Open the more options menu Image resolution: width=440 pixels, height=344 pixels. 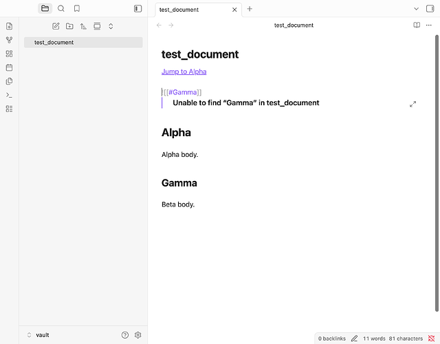[x=429, y=25]
